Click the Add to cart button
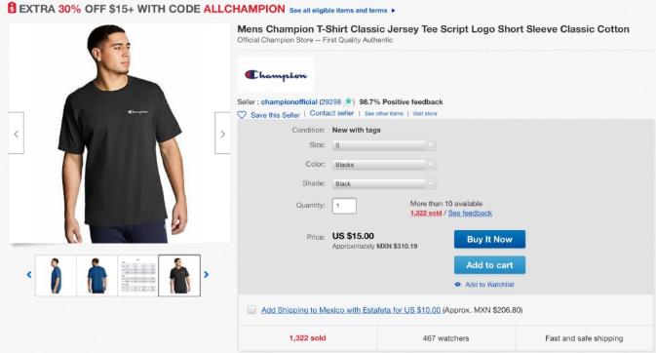 (489, 265)
